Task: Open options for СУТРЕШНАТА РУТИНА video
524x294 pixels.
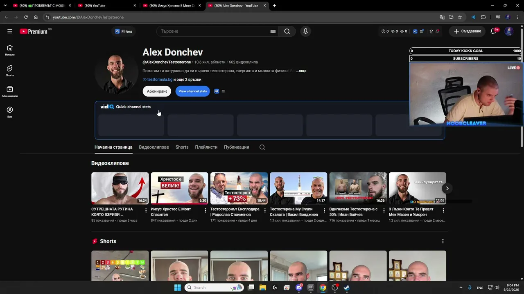Action: (x=146, y=211)
